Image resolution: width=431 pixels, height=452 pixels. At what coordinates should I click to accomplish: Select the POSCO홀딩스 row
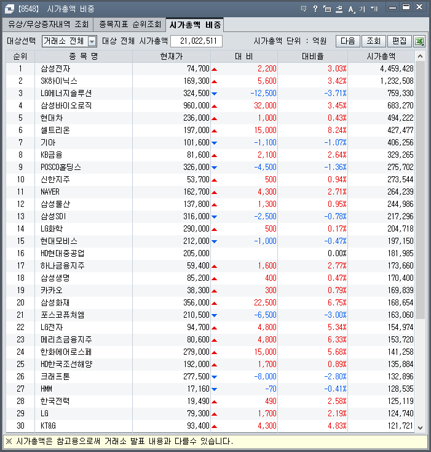[210, 167]
